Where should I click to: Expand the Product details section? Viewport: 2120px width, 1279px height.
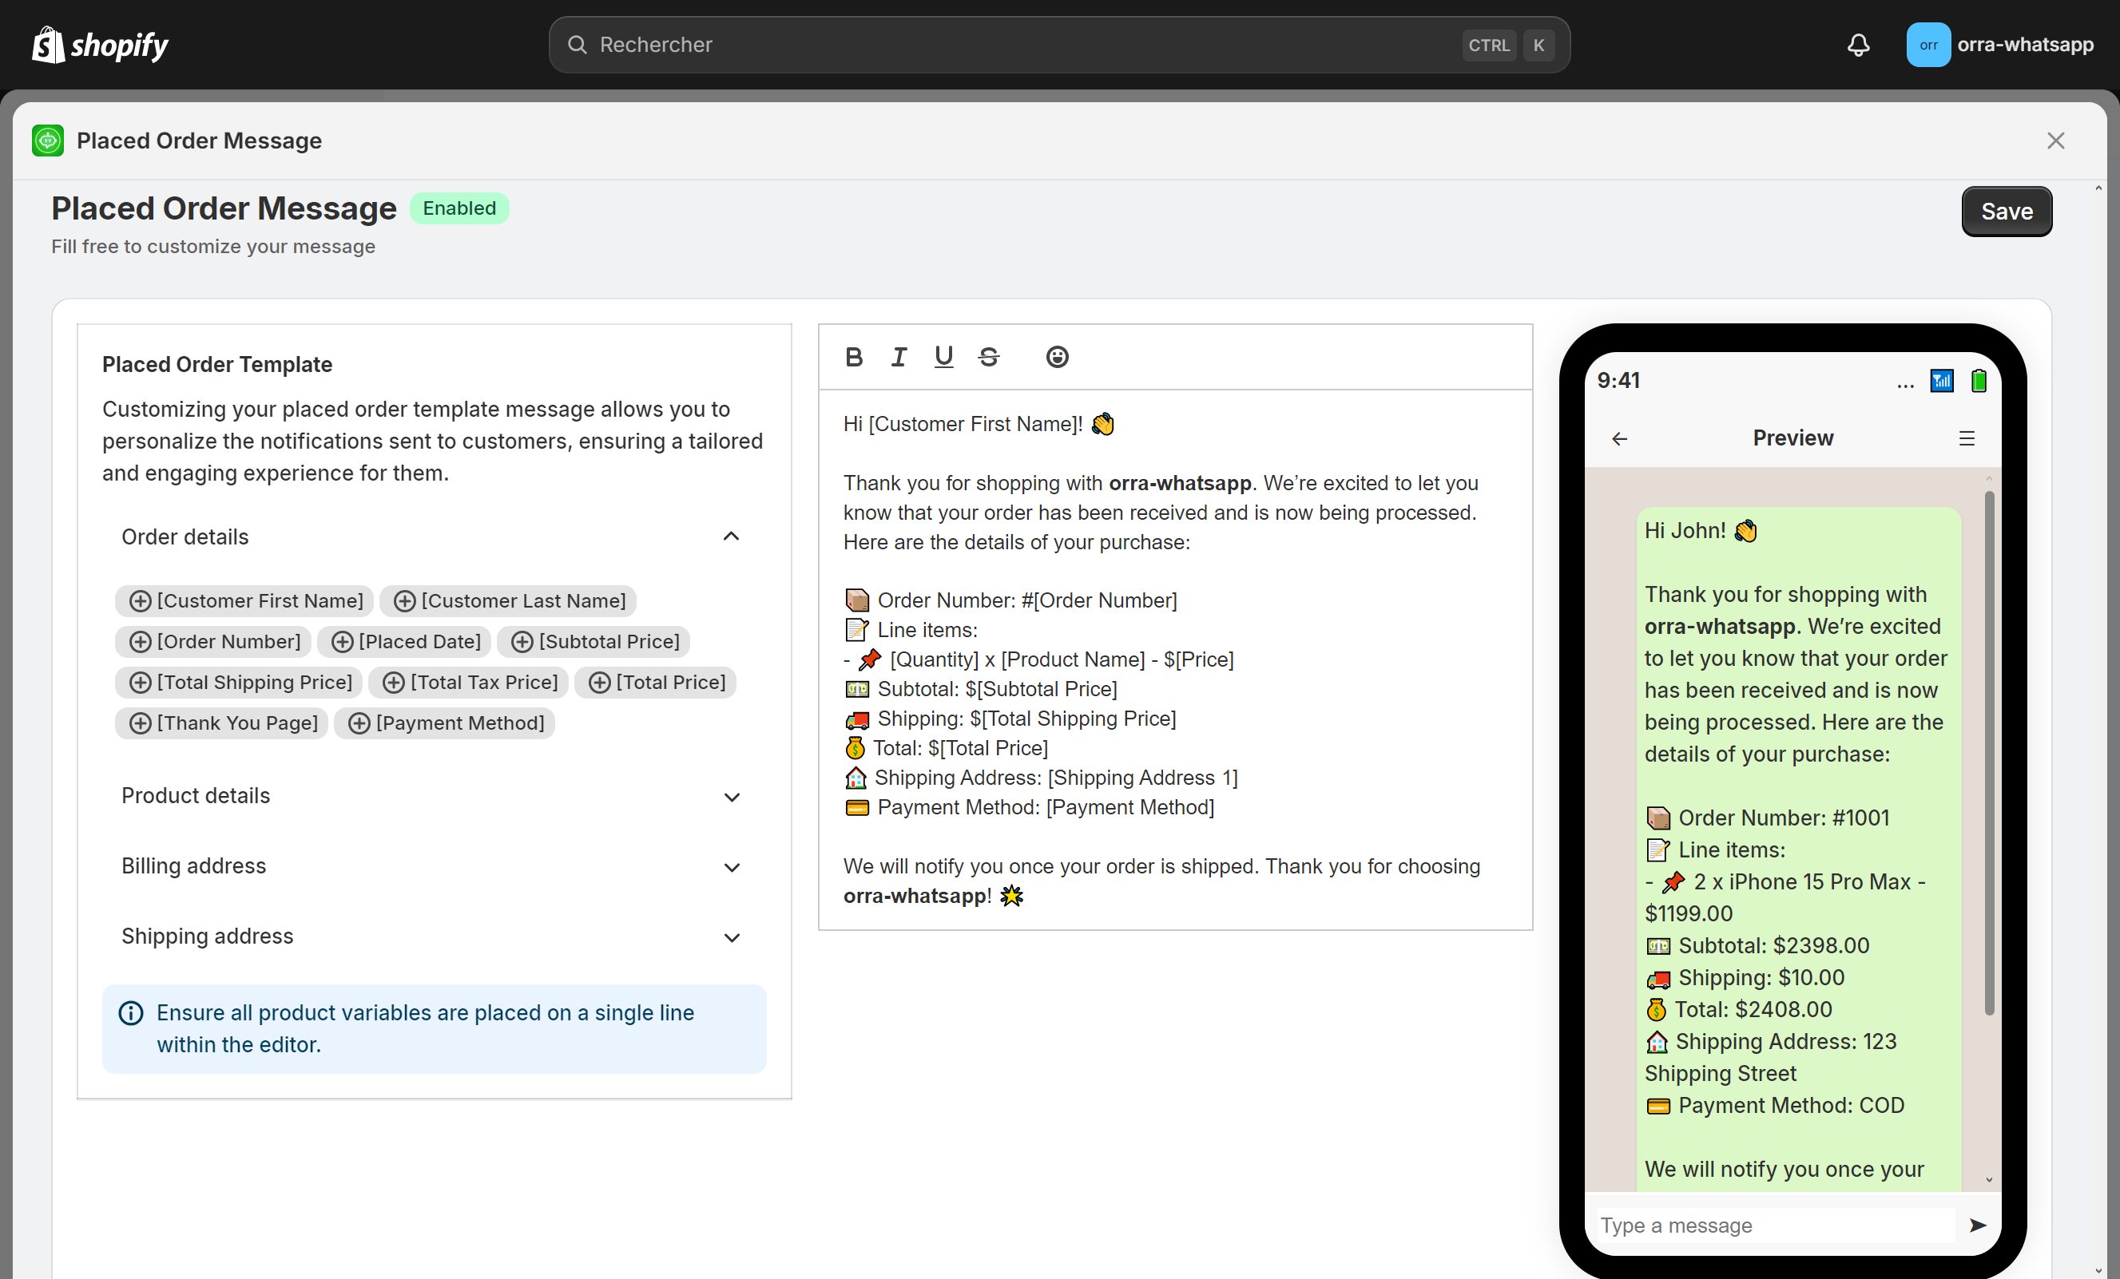[732, 797]
